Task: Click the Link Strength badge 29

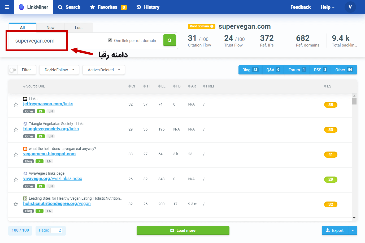Action: [x=331, y=179]
